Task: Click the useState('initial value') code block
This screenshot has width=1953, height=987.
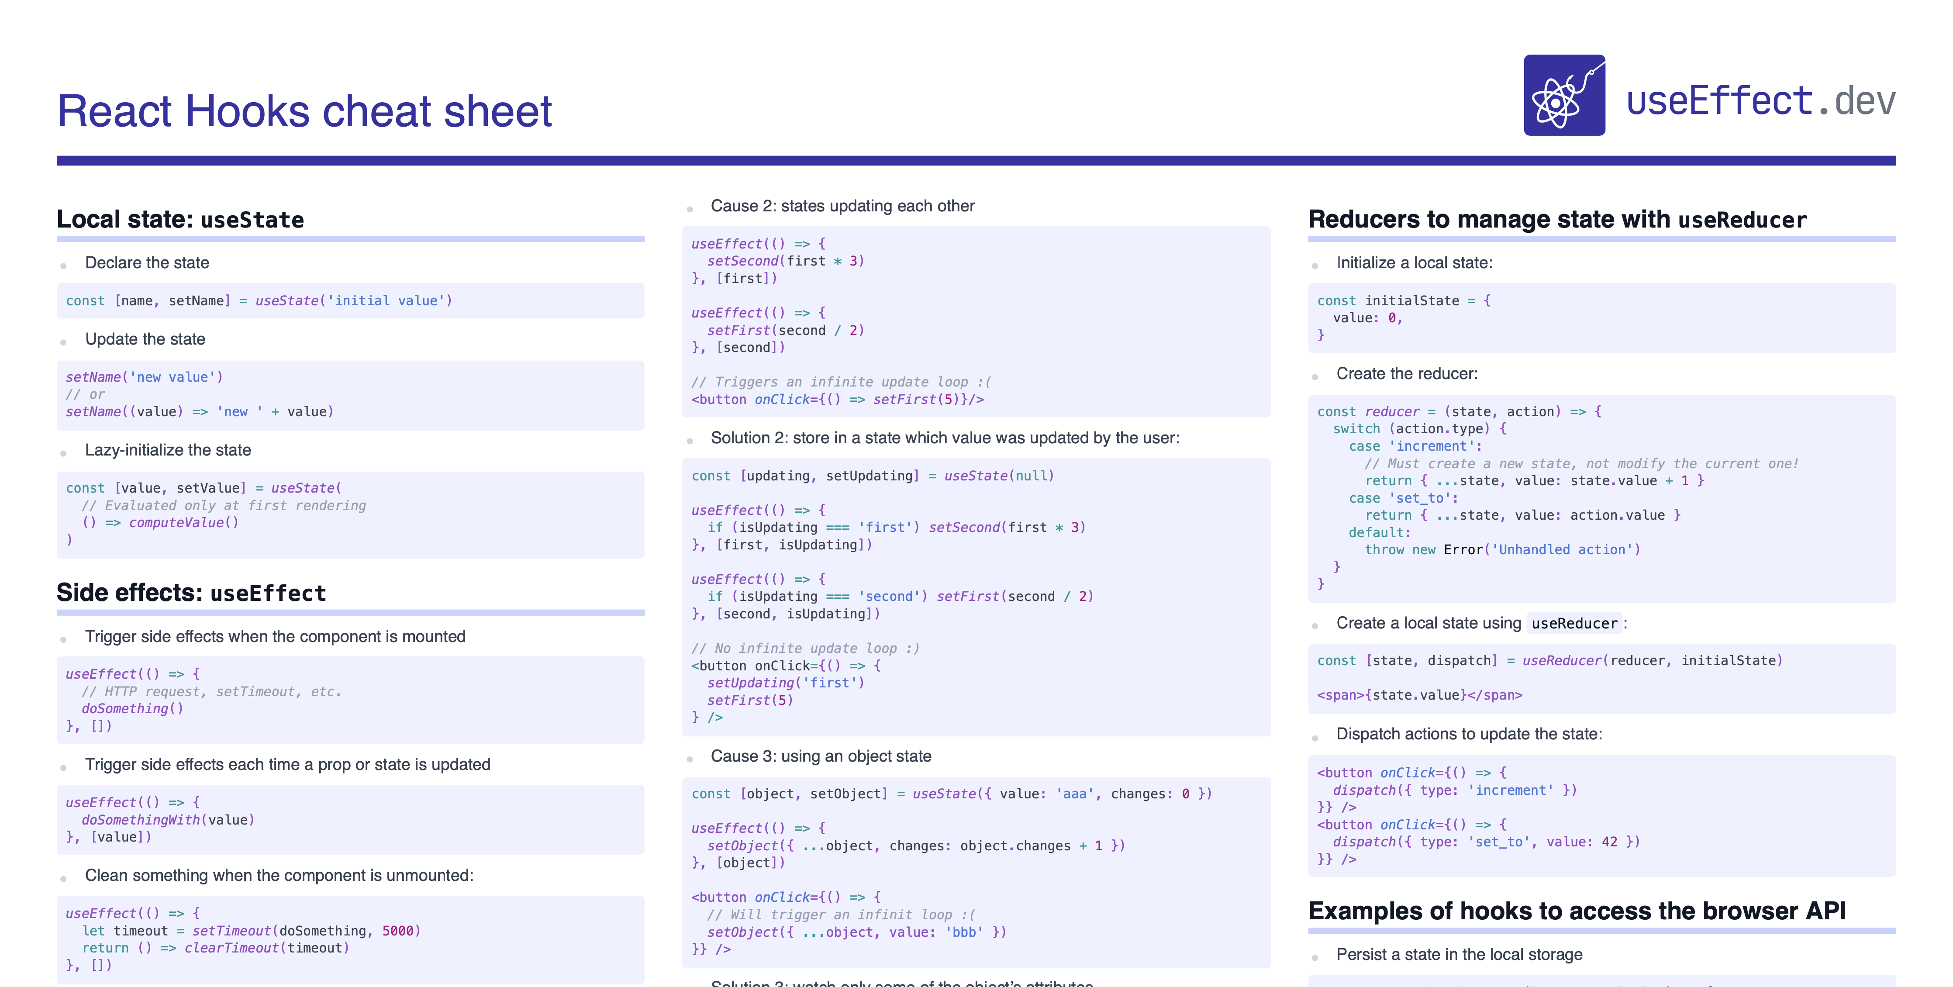Action: tap(350, 301)
